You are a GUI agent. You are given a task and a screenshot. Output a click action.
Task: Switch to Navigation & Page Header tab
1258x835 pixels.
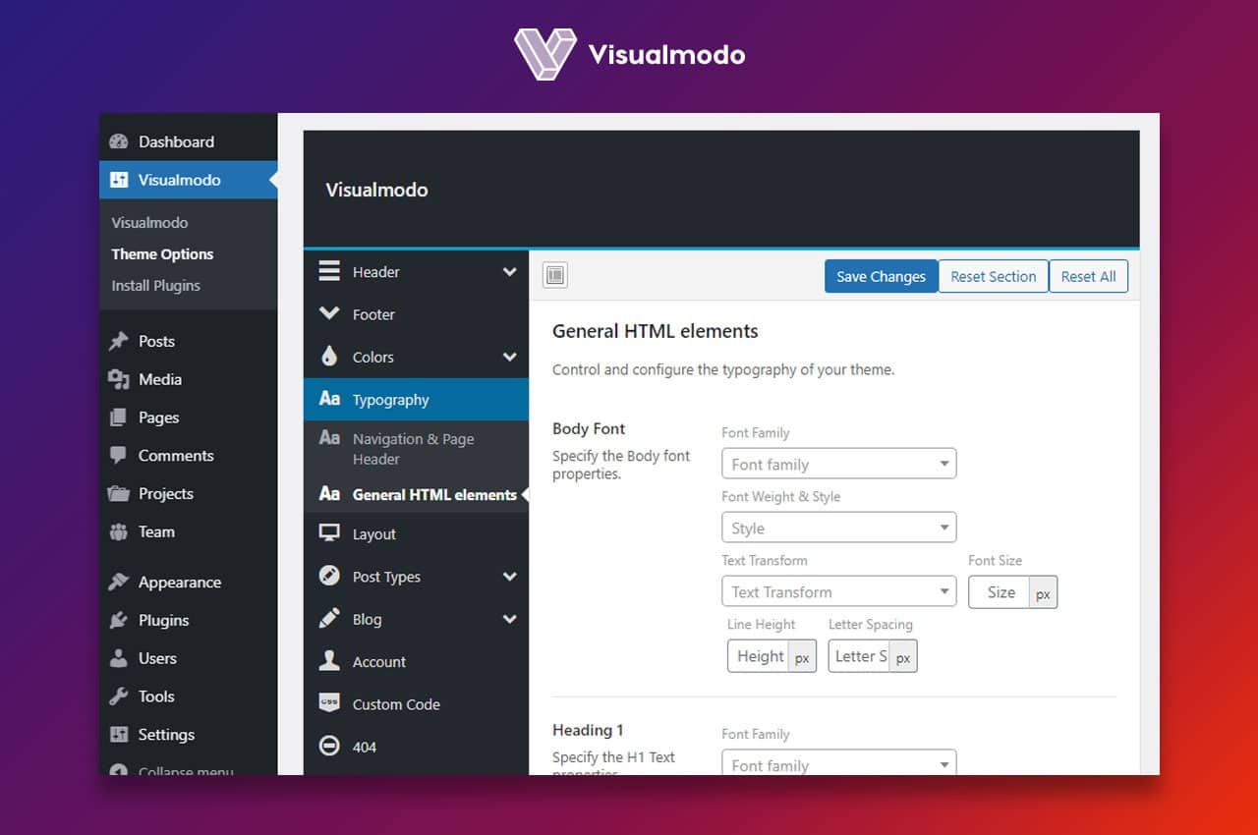(416, 448)
